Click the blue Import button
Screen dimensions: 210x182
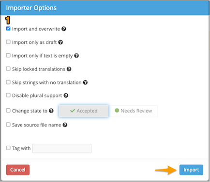coord(191,170)
